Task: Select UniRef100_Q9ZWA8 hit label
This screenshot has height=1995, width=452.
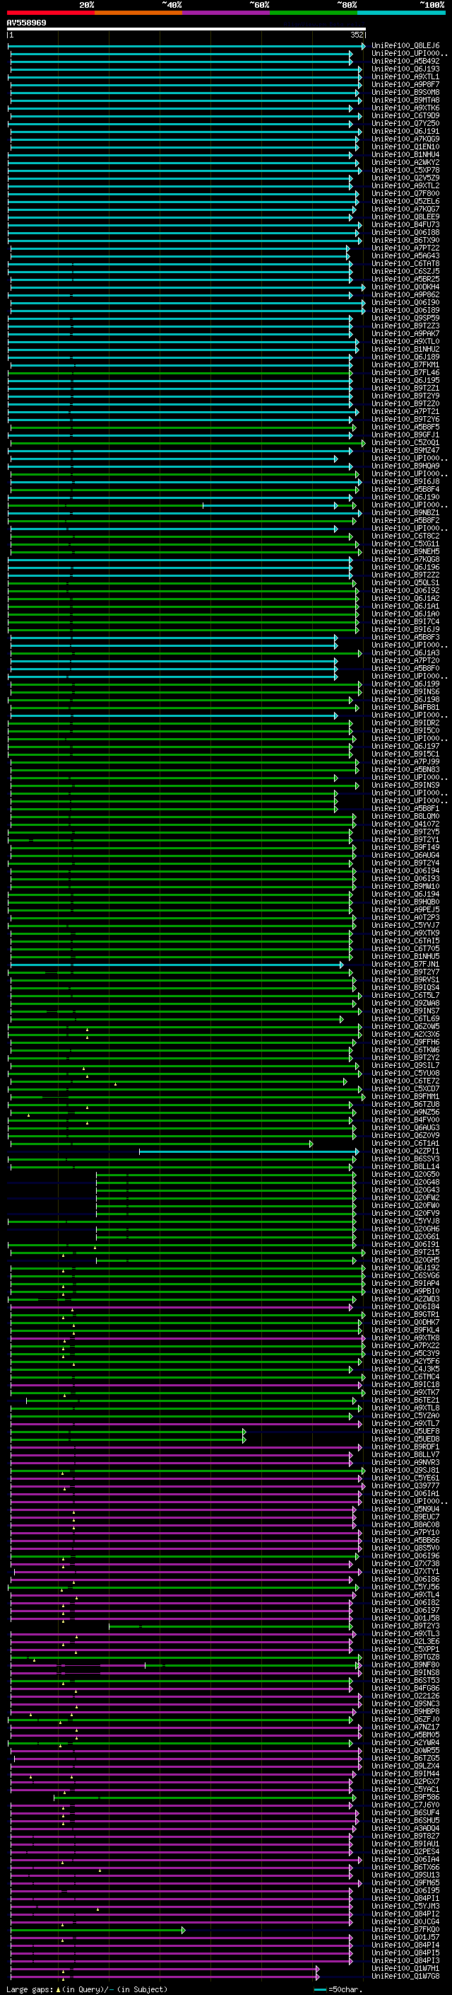Action: (405, 1003)
